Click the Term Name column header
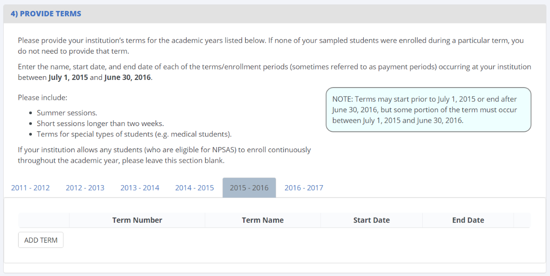This screenshot has height=276, width=550. coord(262,220)
